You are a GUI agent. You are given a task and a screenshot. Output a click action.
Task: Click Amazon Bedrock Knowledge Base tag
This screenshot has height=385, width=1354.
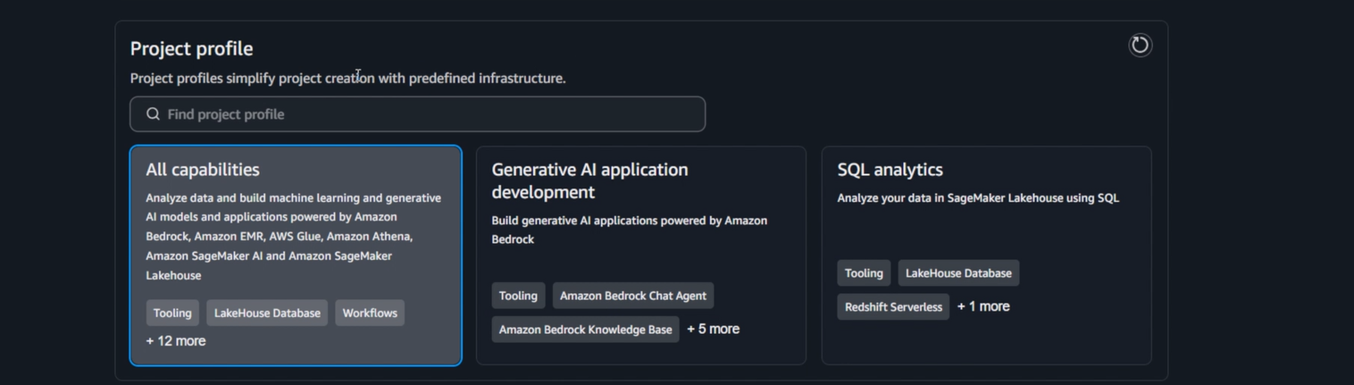pyautogui.click(x=585, y=330)
